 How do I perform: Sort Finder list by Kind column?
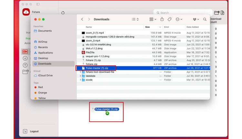point(166,27)
